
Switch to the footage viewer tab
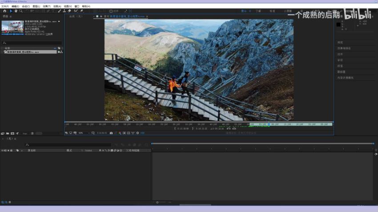(124, 16)
